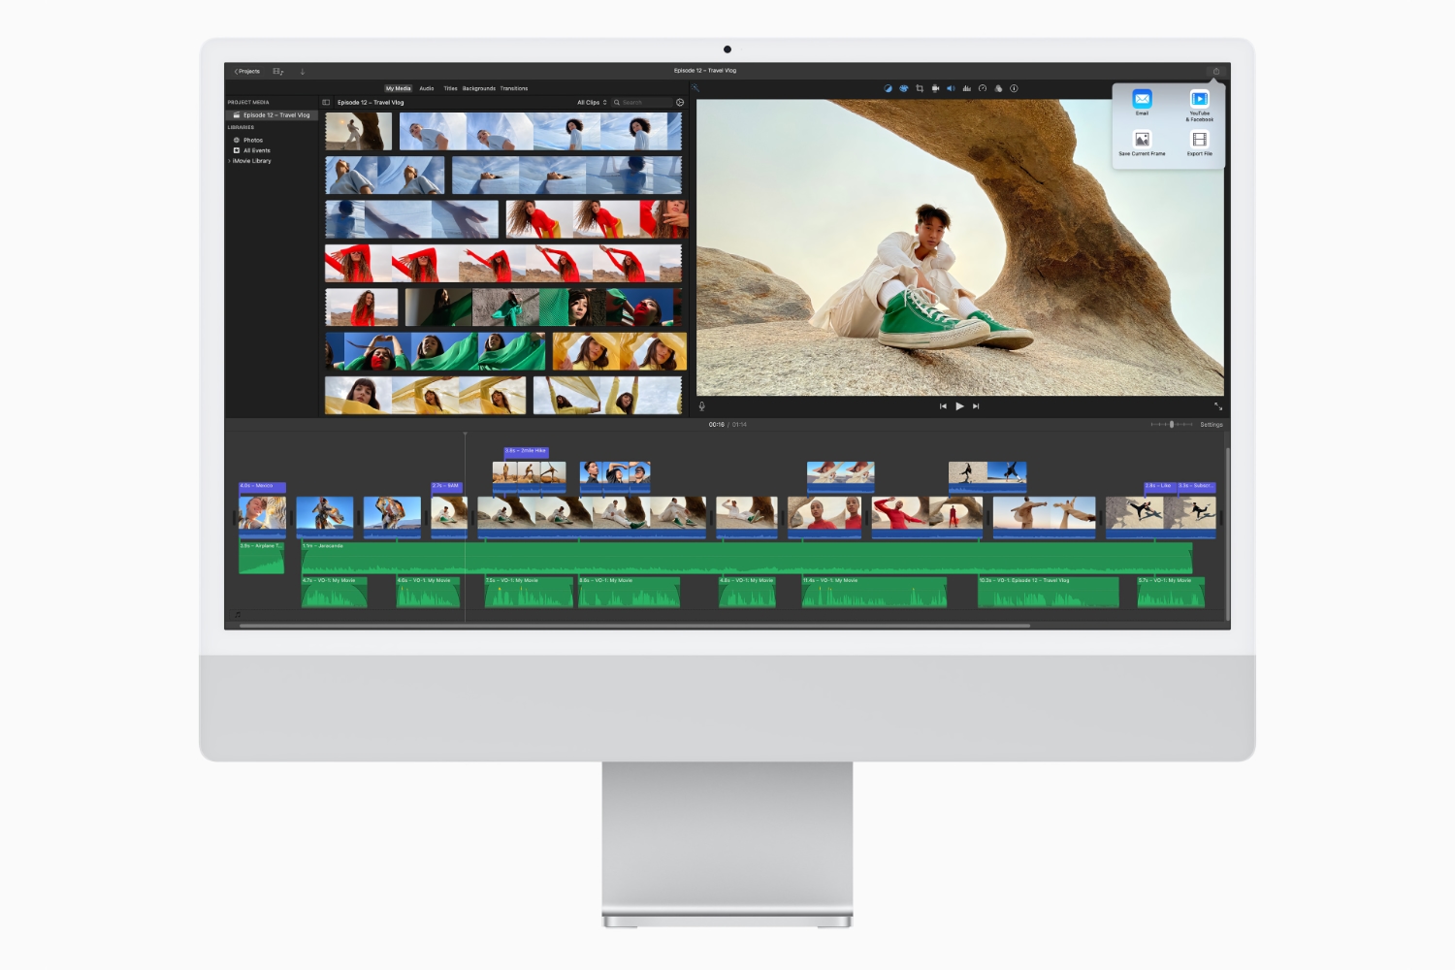The height and width of the screenshot is (970, 1455).
Task: Play the movie in viewer
Action: (x=959, y=406)
